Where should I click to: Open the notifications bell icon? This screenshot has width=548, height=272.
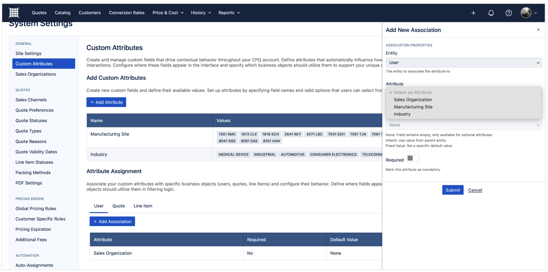[x=491, y=13]
